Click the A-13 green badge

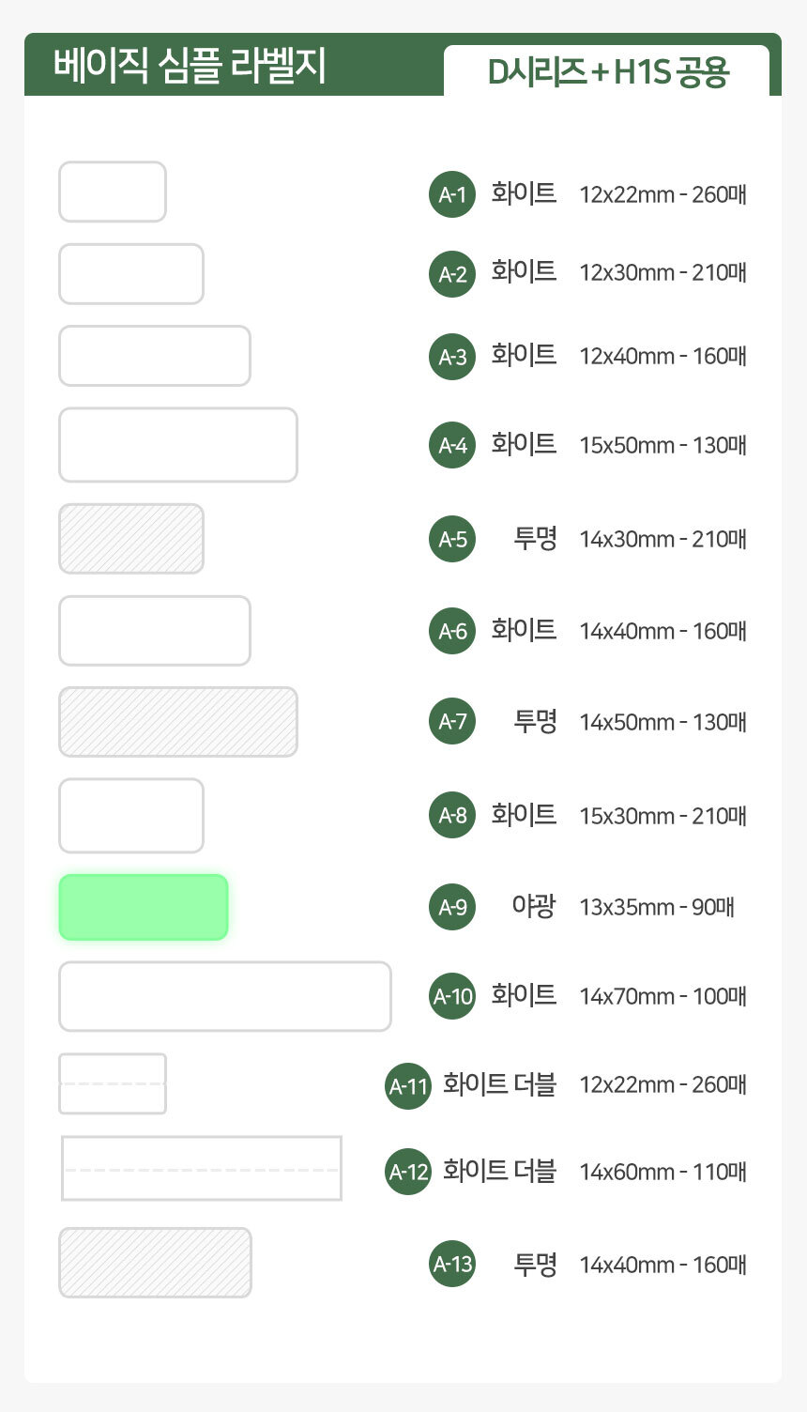coord(452,1264)
